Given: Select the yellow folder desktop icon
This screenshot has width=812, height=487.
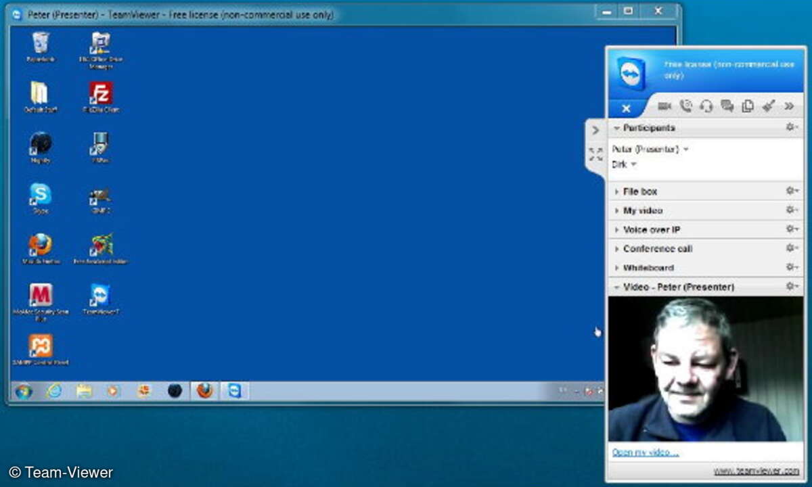Looking at the screenshot, I should [x=40, y=97].
